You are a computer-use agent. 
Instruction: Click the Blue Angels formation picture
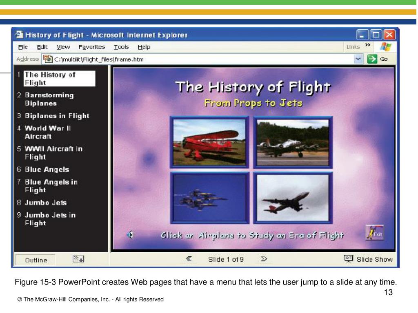click(209, 198)
